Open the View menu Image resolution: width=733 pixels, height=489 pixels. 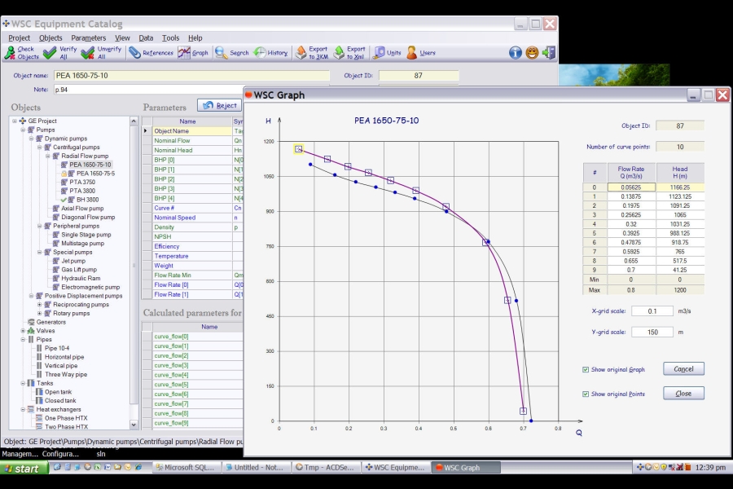point(122,38)
